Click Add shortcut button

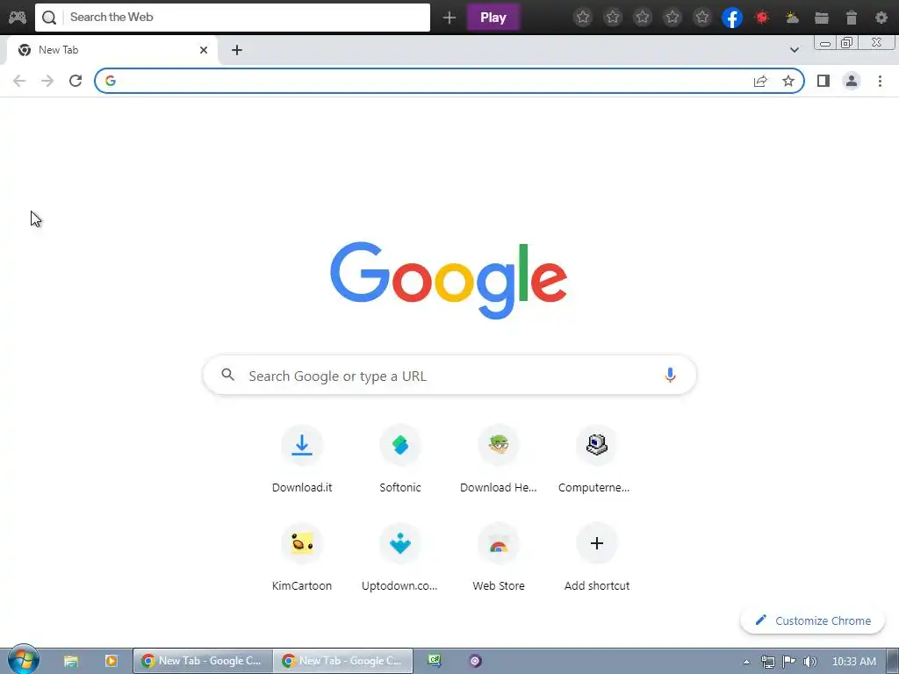[x=596, y=557]
